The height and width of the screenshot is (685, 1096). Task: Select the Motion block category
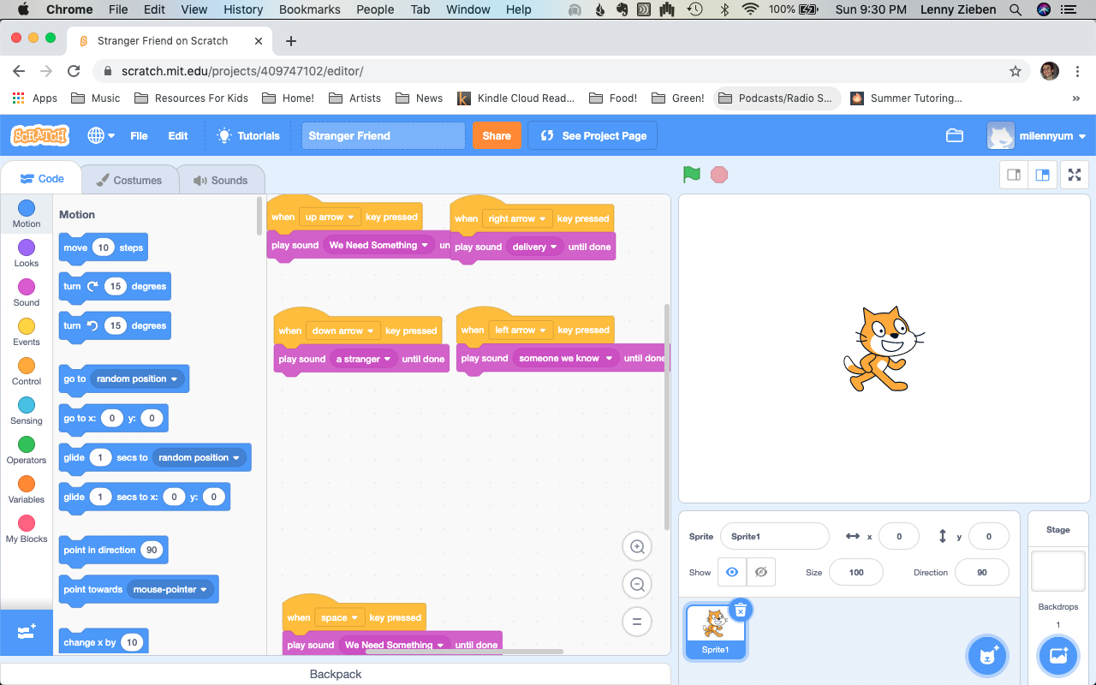pos(27,213)
